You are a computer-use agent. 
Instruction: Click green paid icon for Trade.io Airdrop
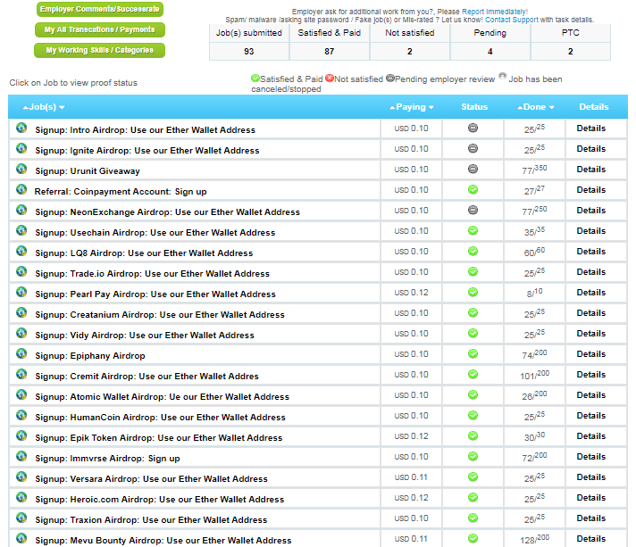tap(473, 271)
